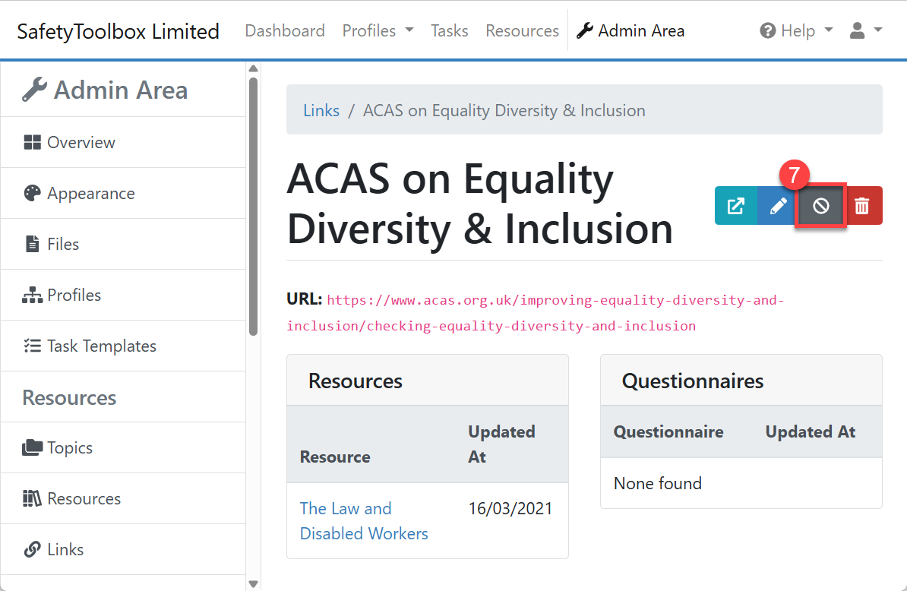
Task: Open the link in new tab button
Action: click(736, 205)
